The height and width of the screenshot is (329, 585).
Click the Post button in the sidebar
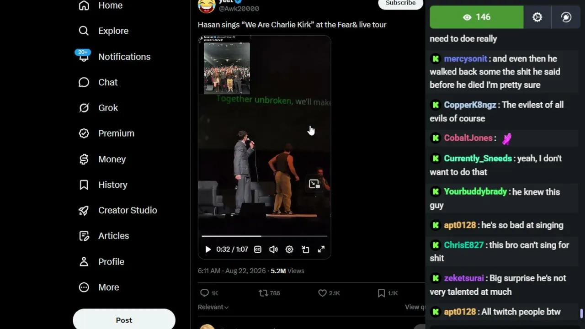tap(124, 320)
